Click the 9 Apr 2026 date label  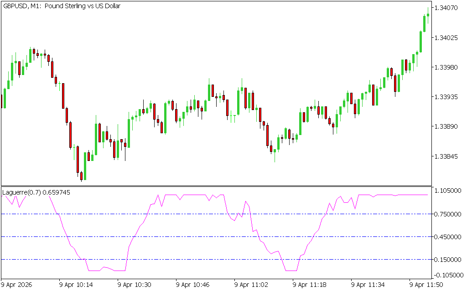[x=17, y=285]
